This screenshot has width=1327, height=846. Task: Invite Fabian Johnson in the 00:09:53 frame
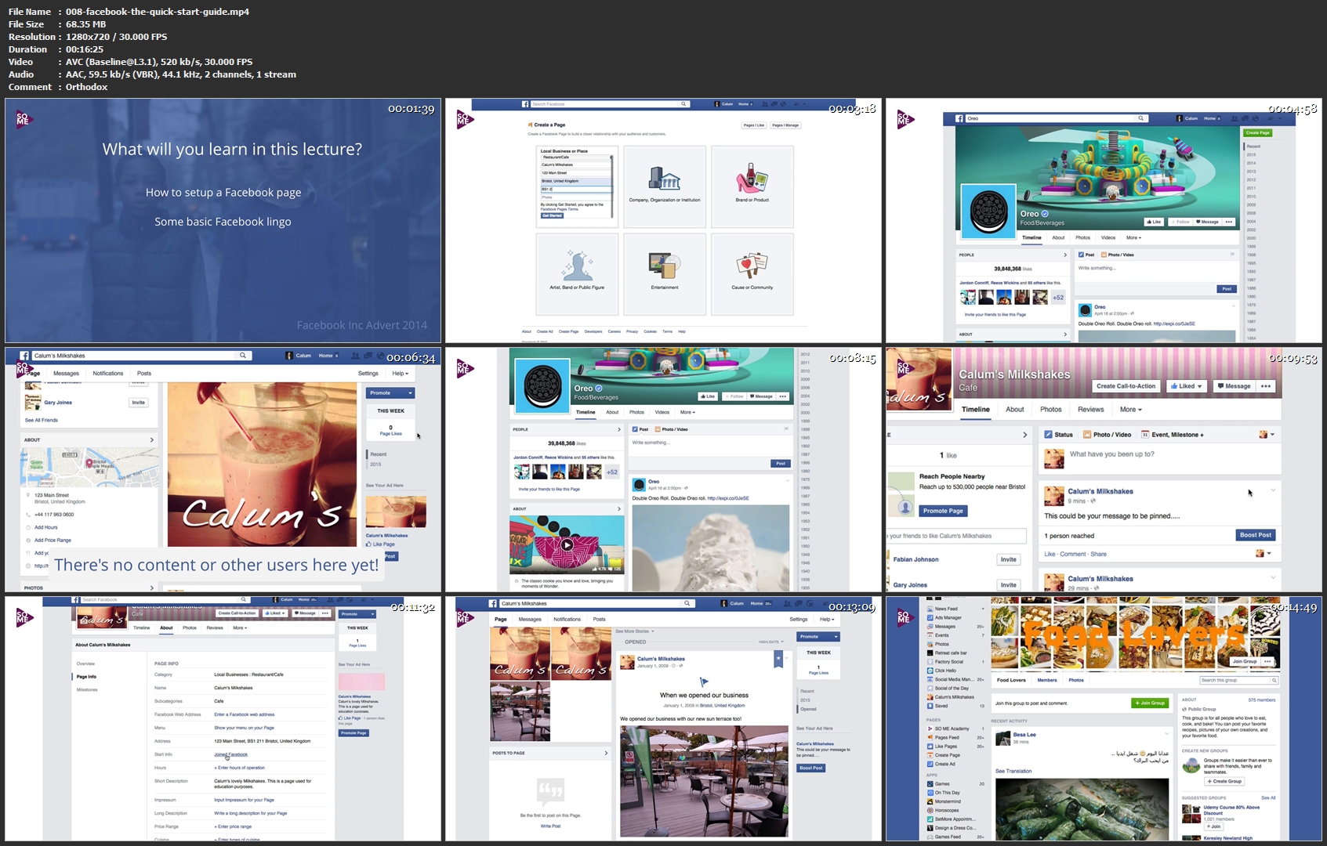[1009, 559]
